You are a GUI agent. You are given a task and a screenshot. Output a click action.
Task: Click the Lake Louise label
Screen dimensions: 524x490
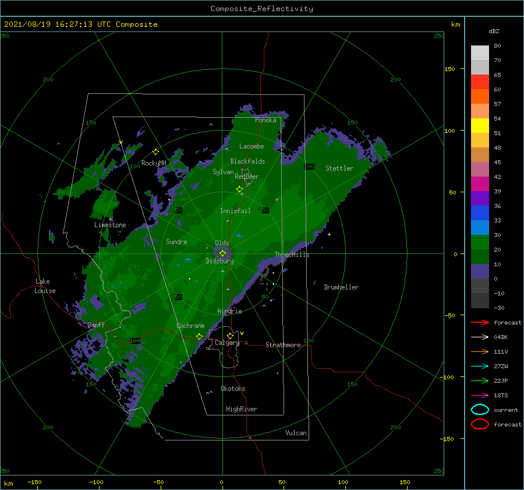(45, 286)
